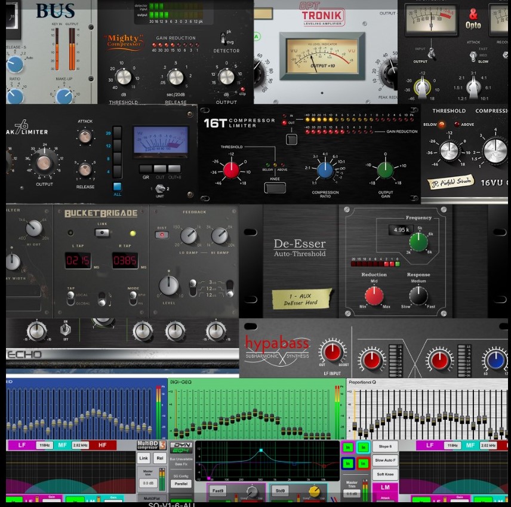Click the Attack knob on Peak Limiter
This screenshot has width=511, height=507.
click(x=85, y=137)
